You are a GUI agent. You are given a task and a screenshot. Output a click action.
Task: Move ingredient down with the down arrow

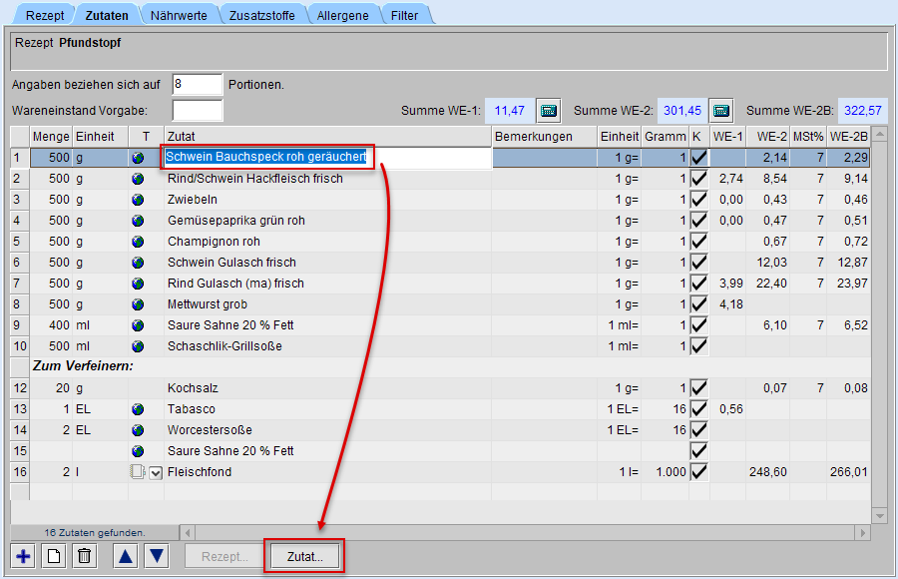point(157,556)
